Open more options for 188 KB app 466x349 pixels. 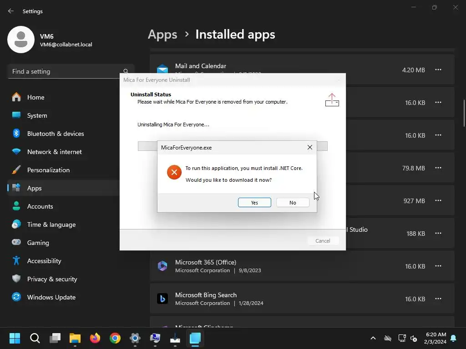(438, 233)
